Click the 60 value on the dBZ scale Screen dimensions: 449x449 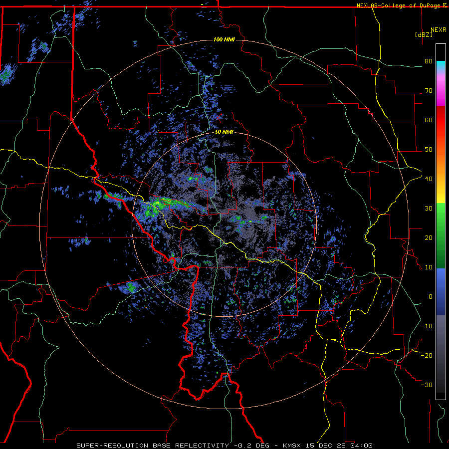pyautogui.click(x=429, y=120)
